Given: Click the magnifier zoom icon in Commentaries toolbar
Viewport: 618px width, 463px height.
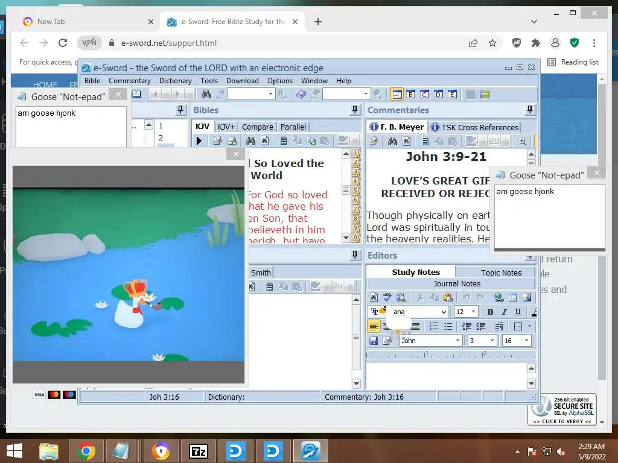Looking at the screenshot, I should coord(522,141).
